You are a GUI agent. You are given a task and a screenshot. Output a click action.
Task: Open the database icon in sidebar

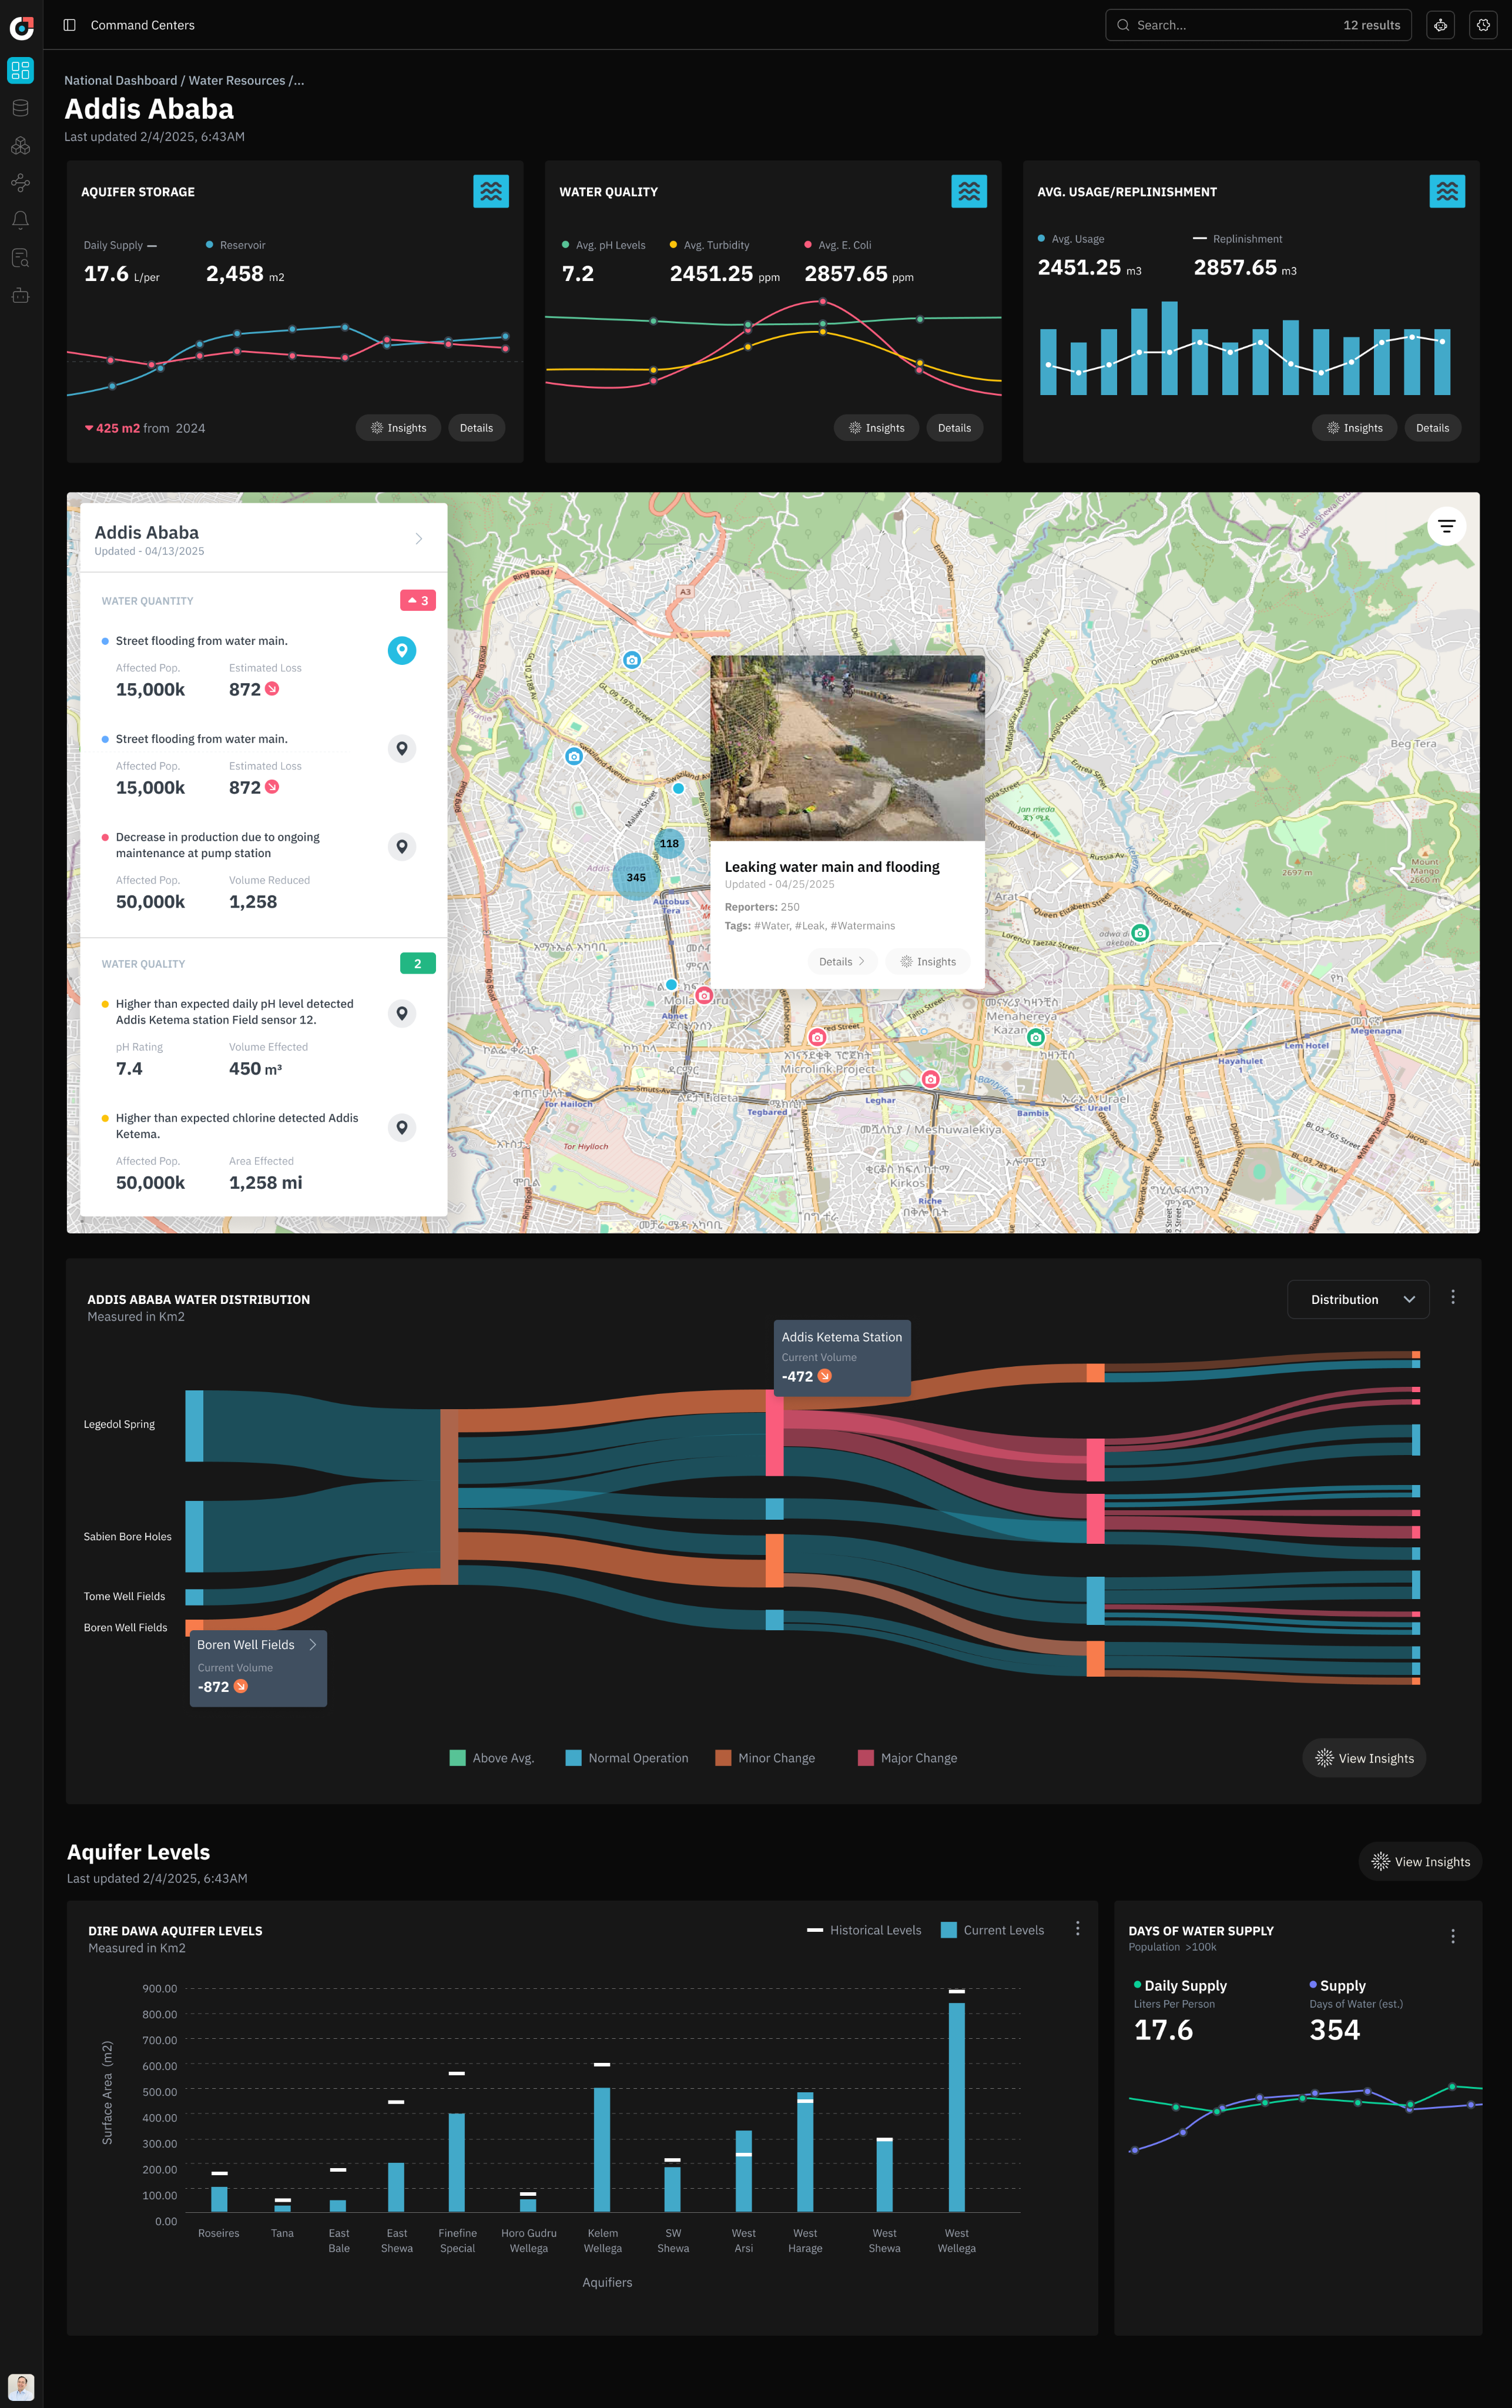[x=20, y=108]
